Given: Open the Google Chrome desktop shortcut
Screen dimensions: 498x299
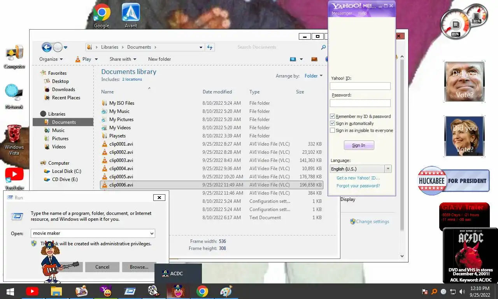Looking at the screenshot, I should (x=102, y=16).
